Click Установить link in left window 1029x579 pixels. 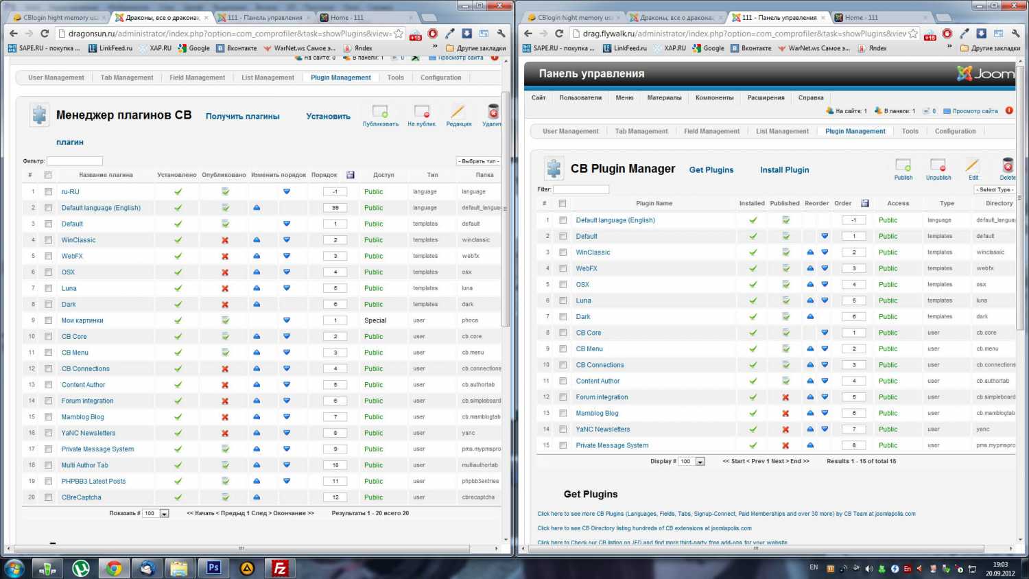(328, 117)
